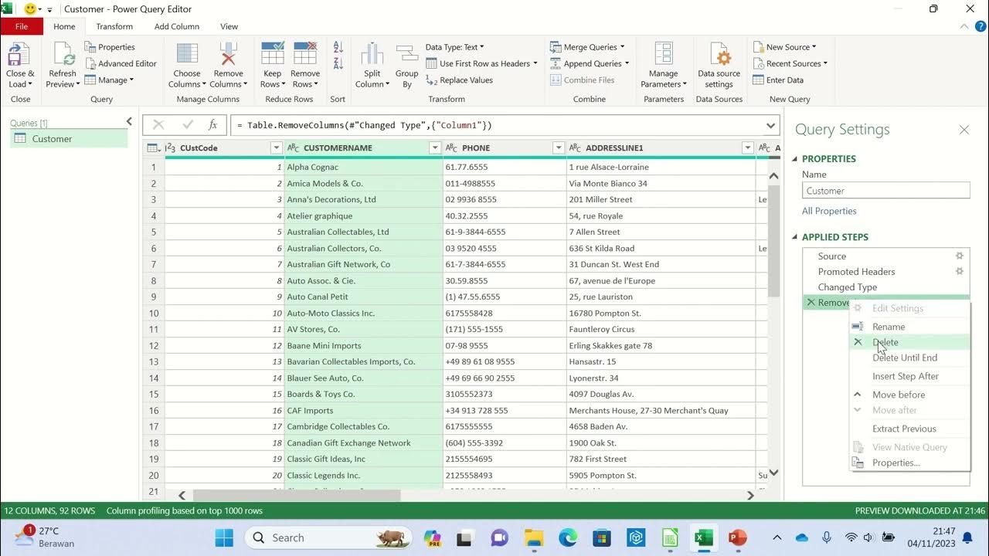Click the query Name input field
989x556 pixels.
(885, 191)
